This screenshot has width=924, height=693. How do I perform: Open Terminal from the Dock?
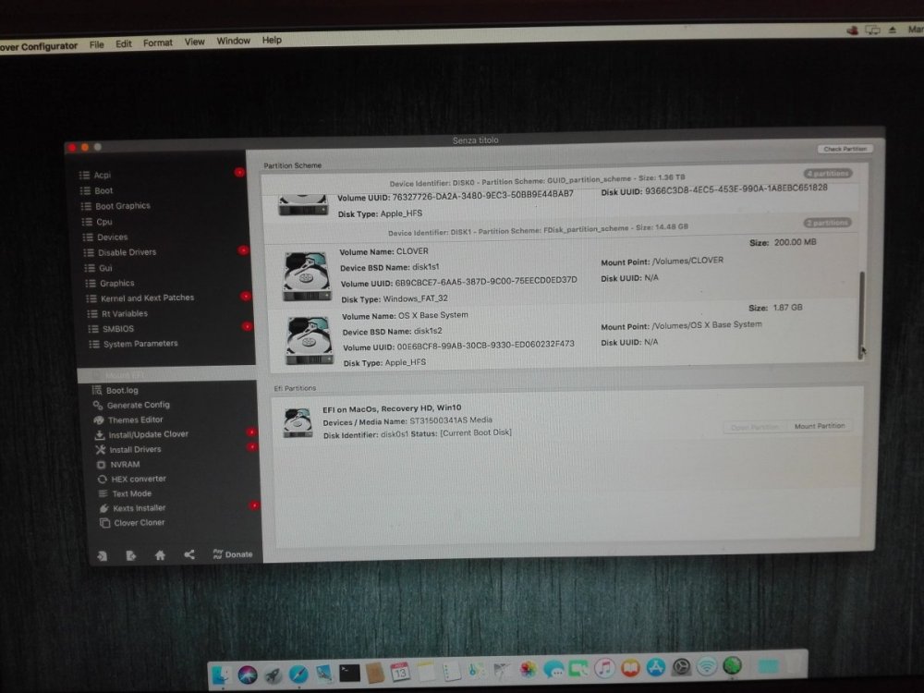pos(349,673)
